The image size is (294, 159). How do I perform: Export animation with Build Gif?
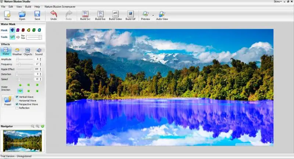click(130, 15)
